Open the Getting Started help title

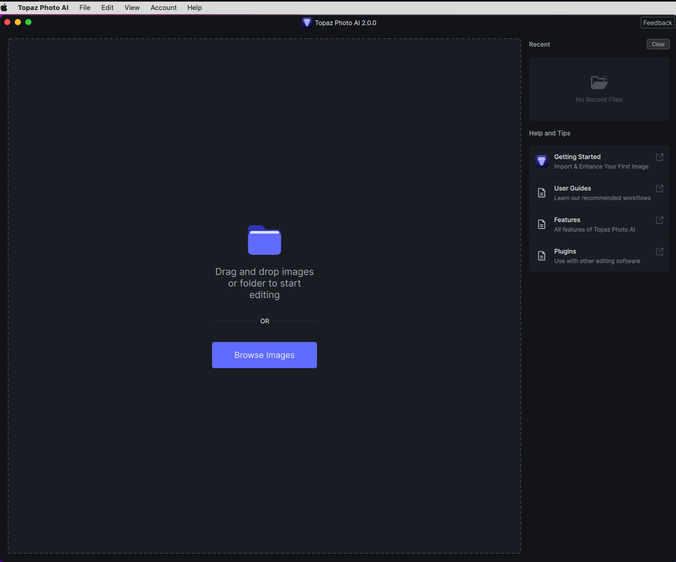click(577, 157)
